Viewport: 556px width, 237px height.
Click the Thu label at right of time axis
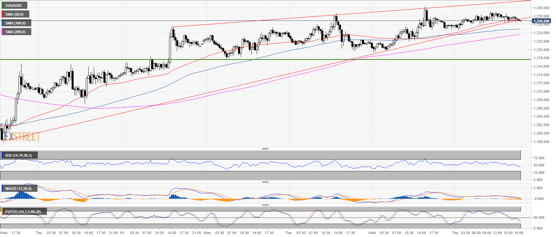[x=455, y=233]
